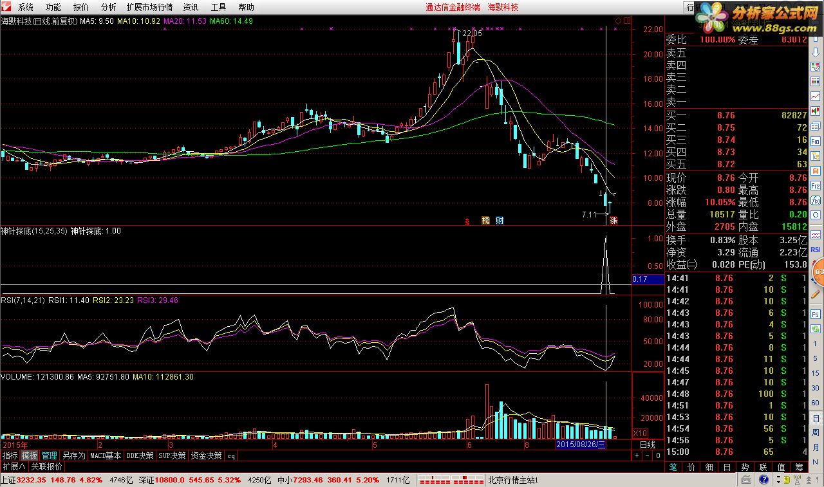This screenshot has width=824, height=487.
Task: Open the quote grid table icon
Action: (x=816, y=81)
